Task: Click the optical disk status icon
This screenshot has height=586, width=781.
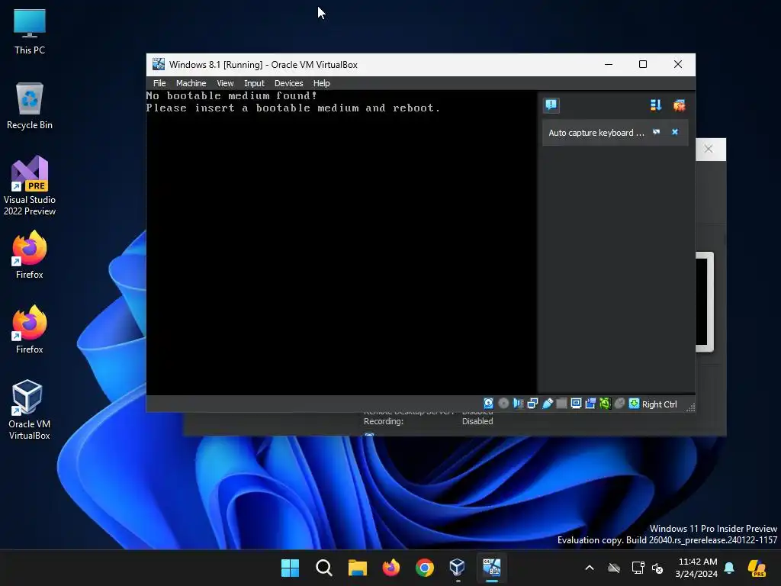Action: (503, 404)
